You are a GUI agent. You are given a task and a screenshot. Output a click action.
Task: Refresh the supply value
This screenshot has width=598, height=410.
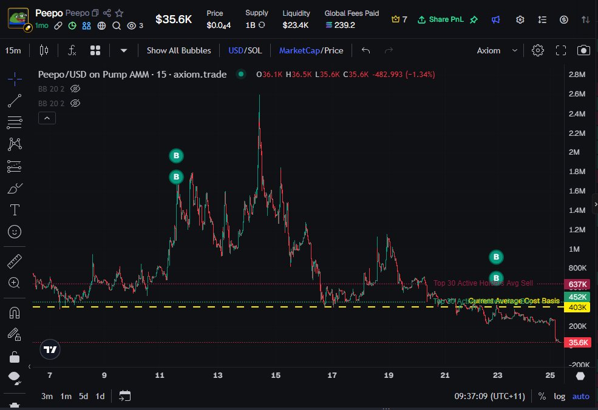click(262, 25)
